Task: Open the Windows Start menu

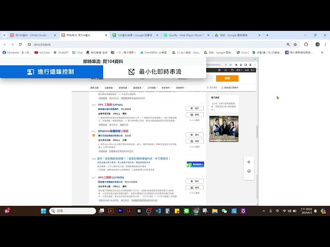Action: point(43,211)
